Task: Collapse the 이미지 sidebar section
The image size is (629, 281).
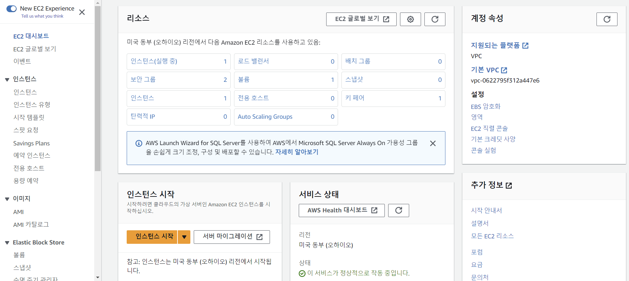Action: click(x=7, y=199)
